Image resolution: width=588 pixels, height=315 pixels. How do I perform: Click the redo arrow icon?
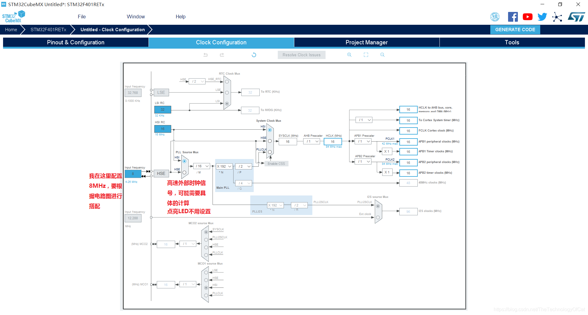pos(222,55)
